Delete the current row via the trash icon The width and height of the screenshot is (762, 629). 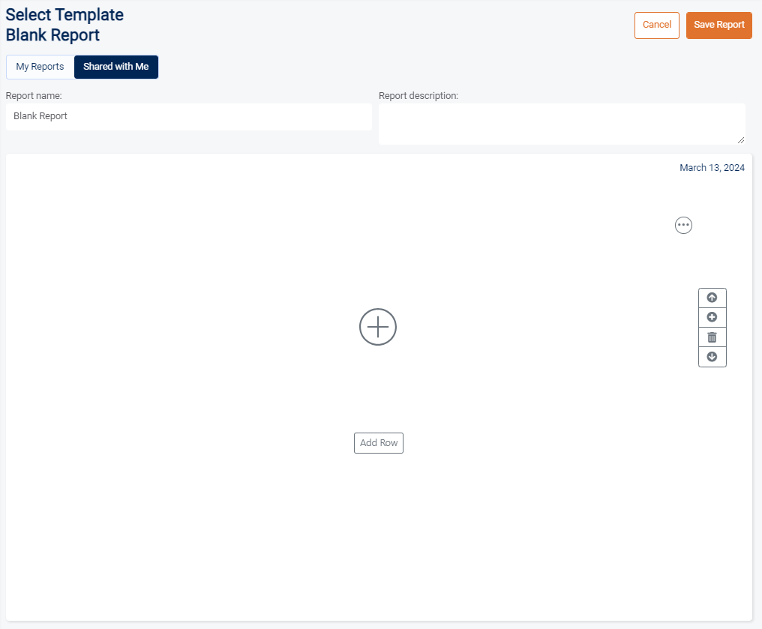click(x=712, y=337)
